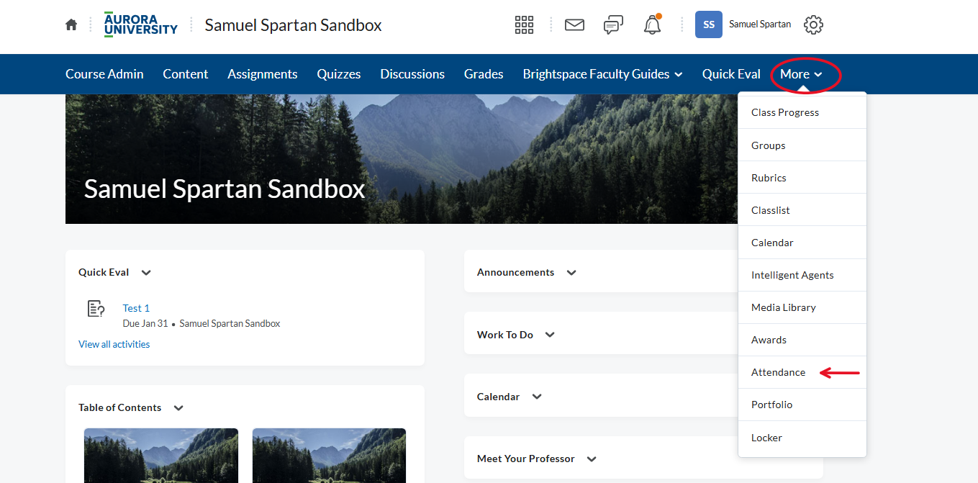978x483 pixels.
Task: Open the admin tools gear icon
Action: [813, 24]
